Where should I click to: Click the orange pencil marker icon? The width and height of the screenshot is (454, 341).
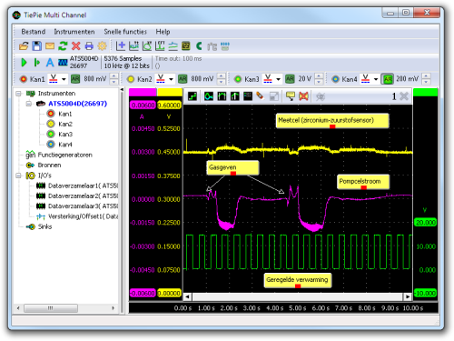260,96
